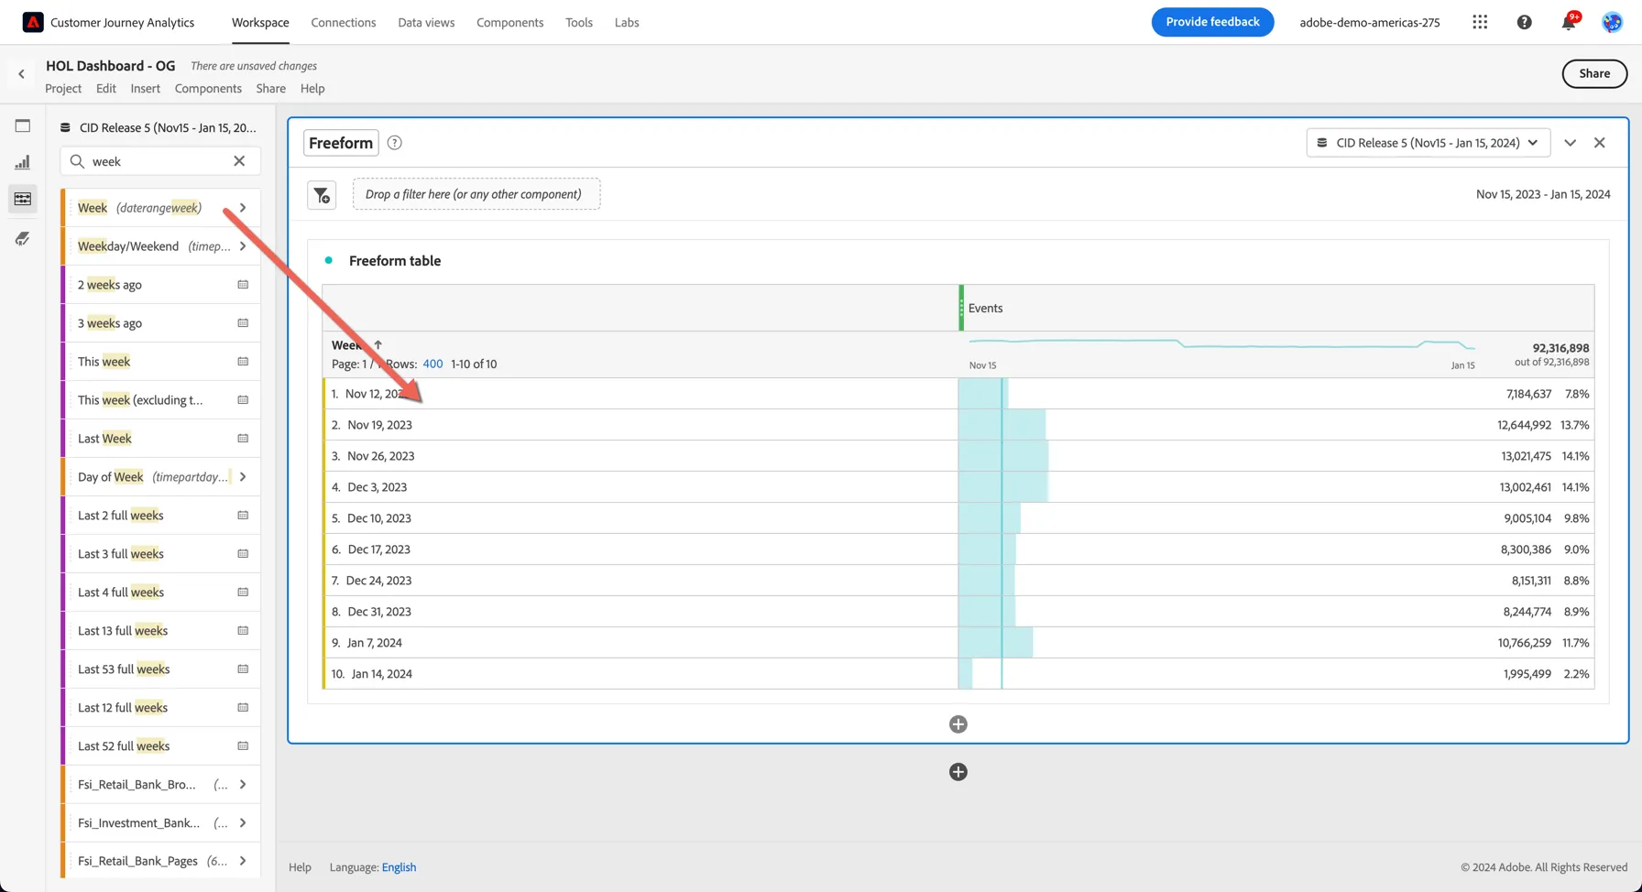The image size is (1642, 892).
Task: Collapse the Freeform panel chevron
Action: click(x=1571, y=143)
